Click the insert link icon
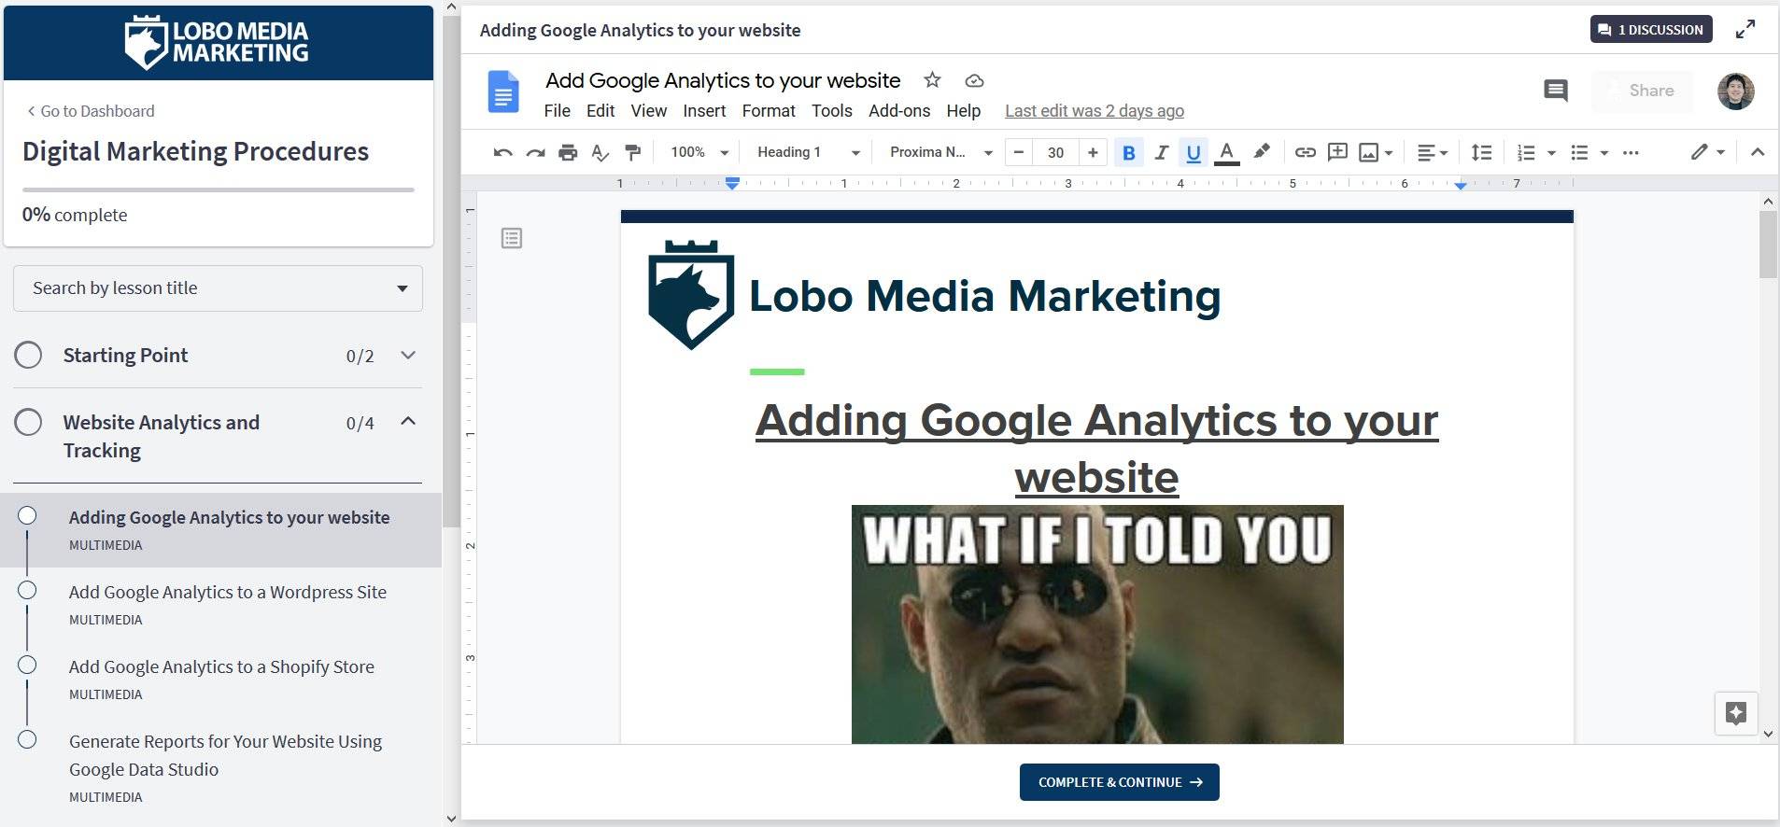1780x827 pixels. point(1305,152)
